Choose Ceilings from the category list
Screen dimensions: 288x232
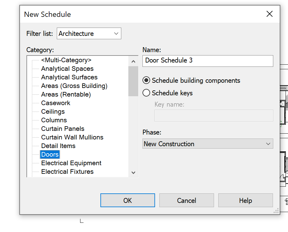tap(53, 112)
